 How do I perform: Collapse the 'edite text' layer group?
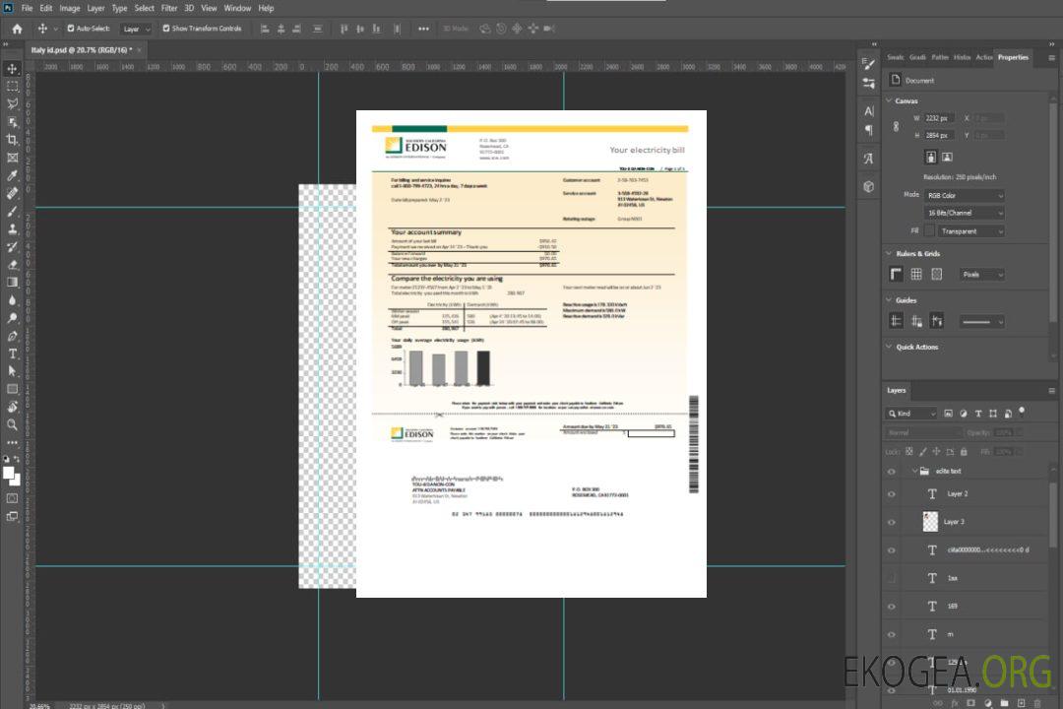(x=913, y=471)
